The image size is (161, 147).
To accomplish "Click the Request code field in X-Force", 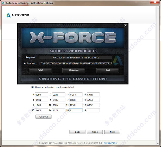I will (76, 58).
